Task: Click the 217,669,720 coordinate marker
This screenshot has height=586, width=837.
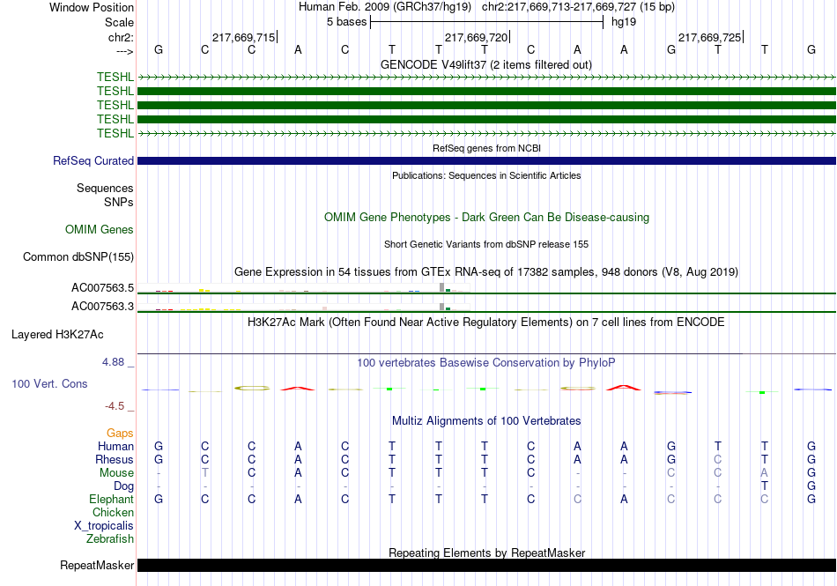Action: pos(476,37)
